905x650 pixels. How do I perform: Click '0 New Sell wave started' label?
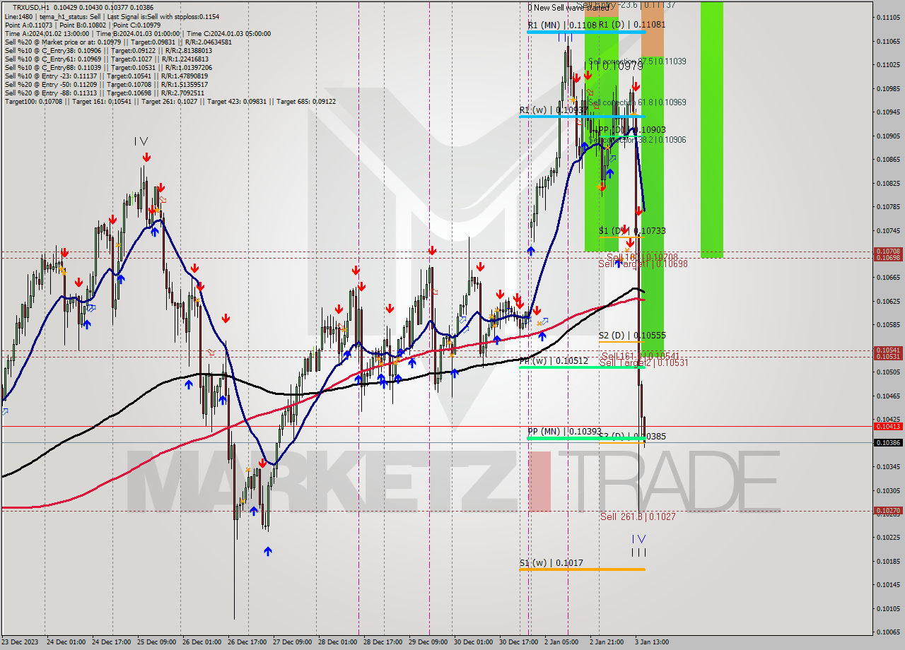click(x=568, y=8)
